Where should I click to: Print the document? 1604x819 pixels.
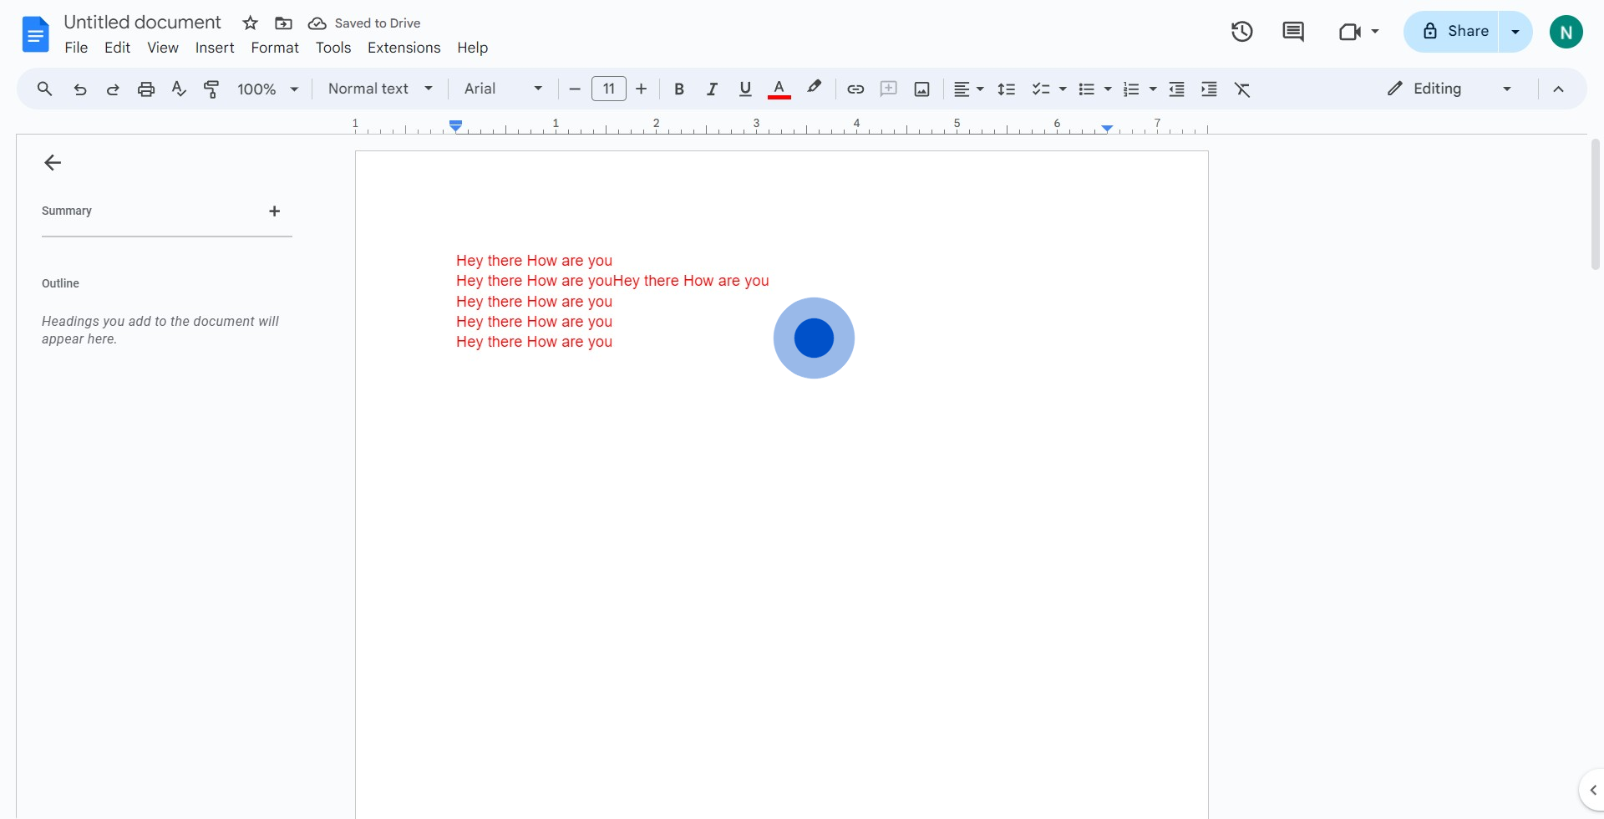point(146,89)
